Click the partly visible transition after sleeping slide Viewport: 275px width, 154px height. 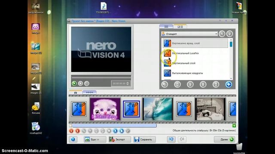232,109
